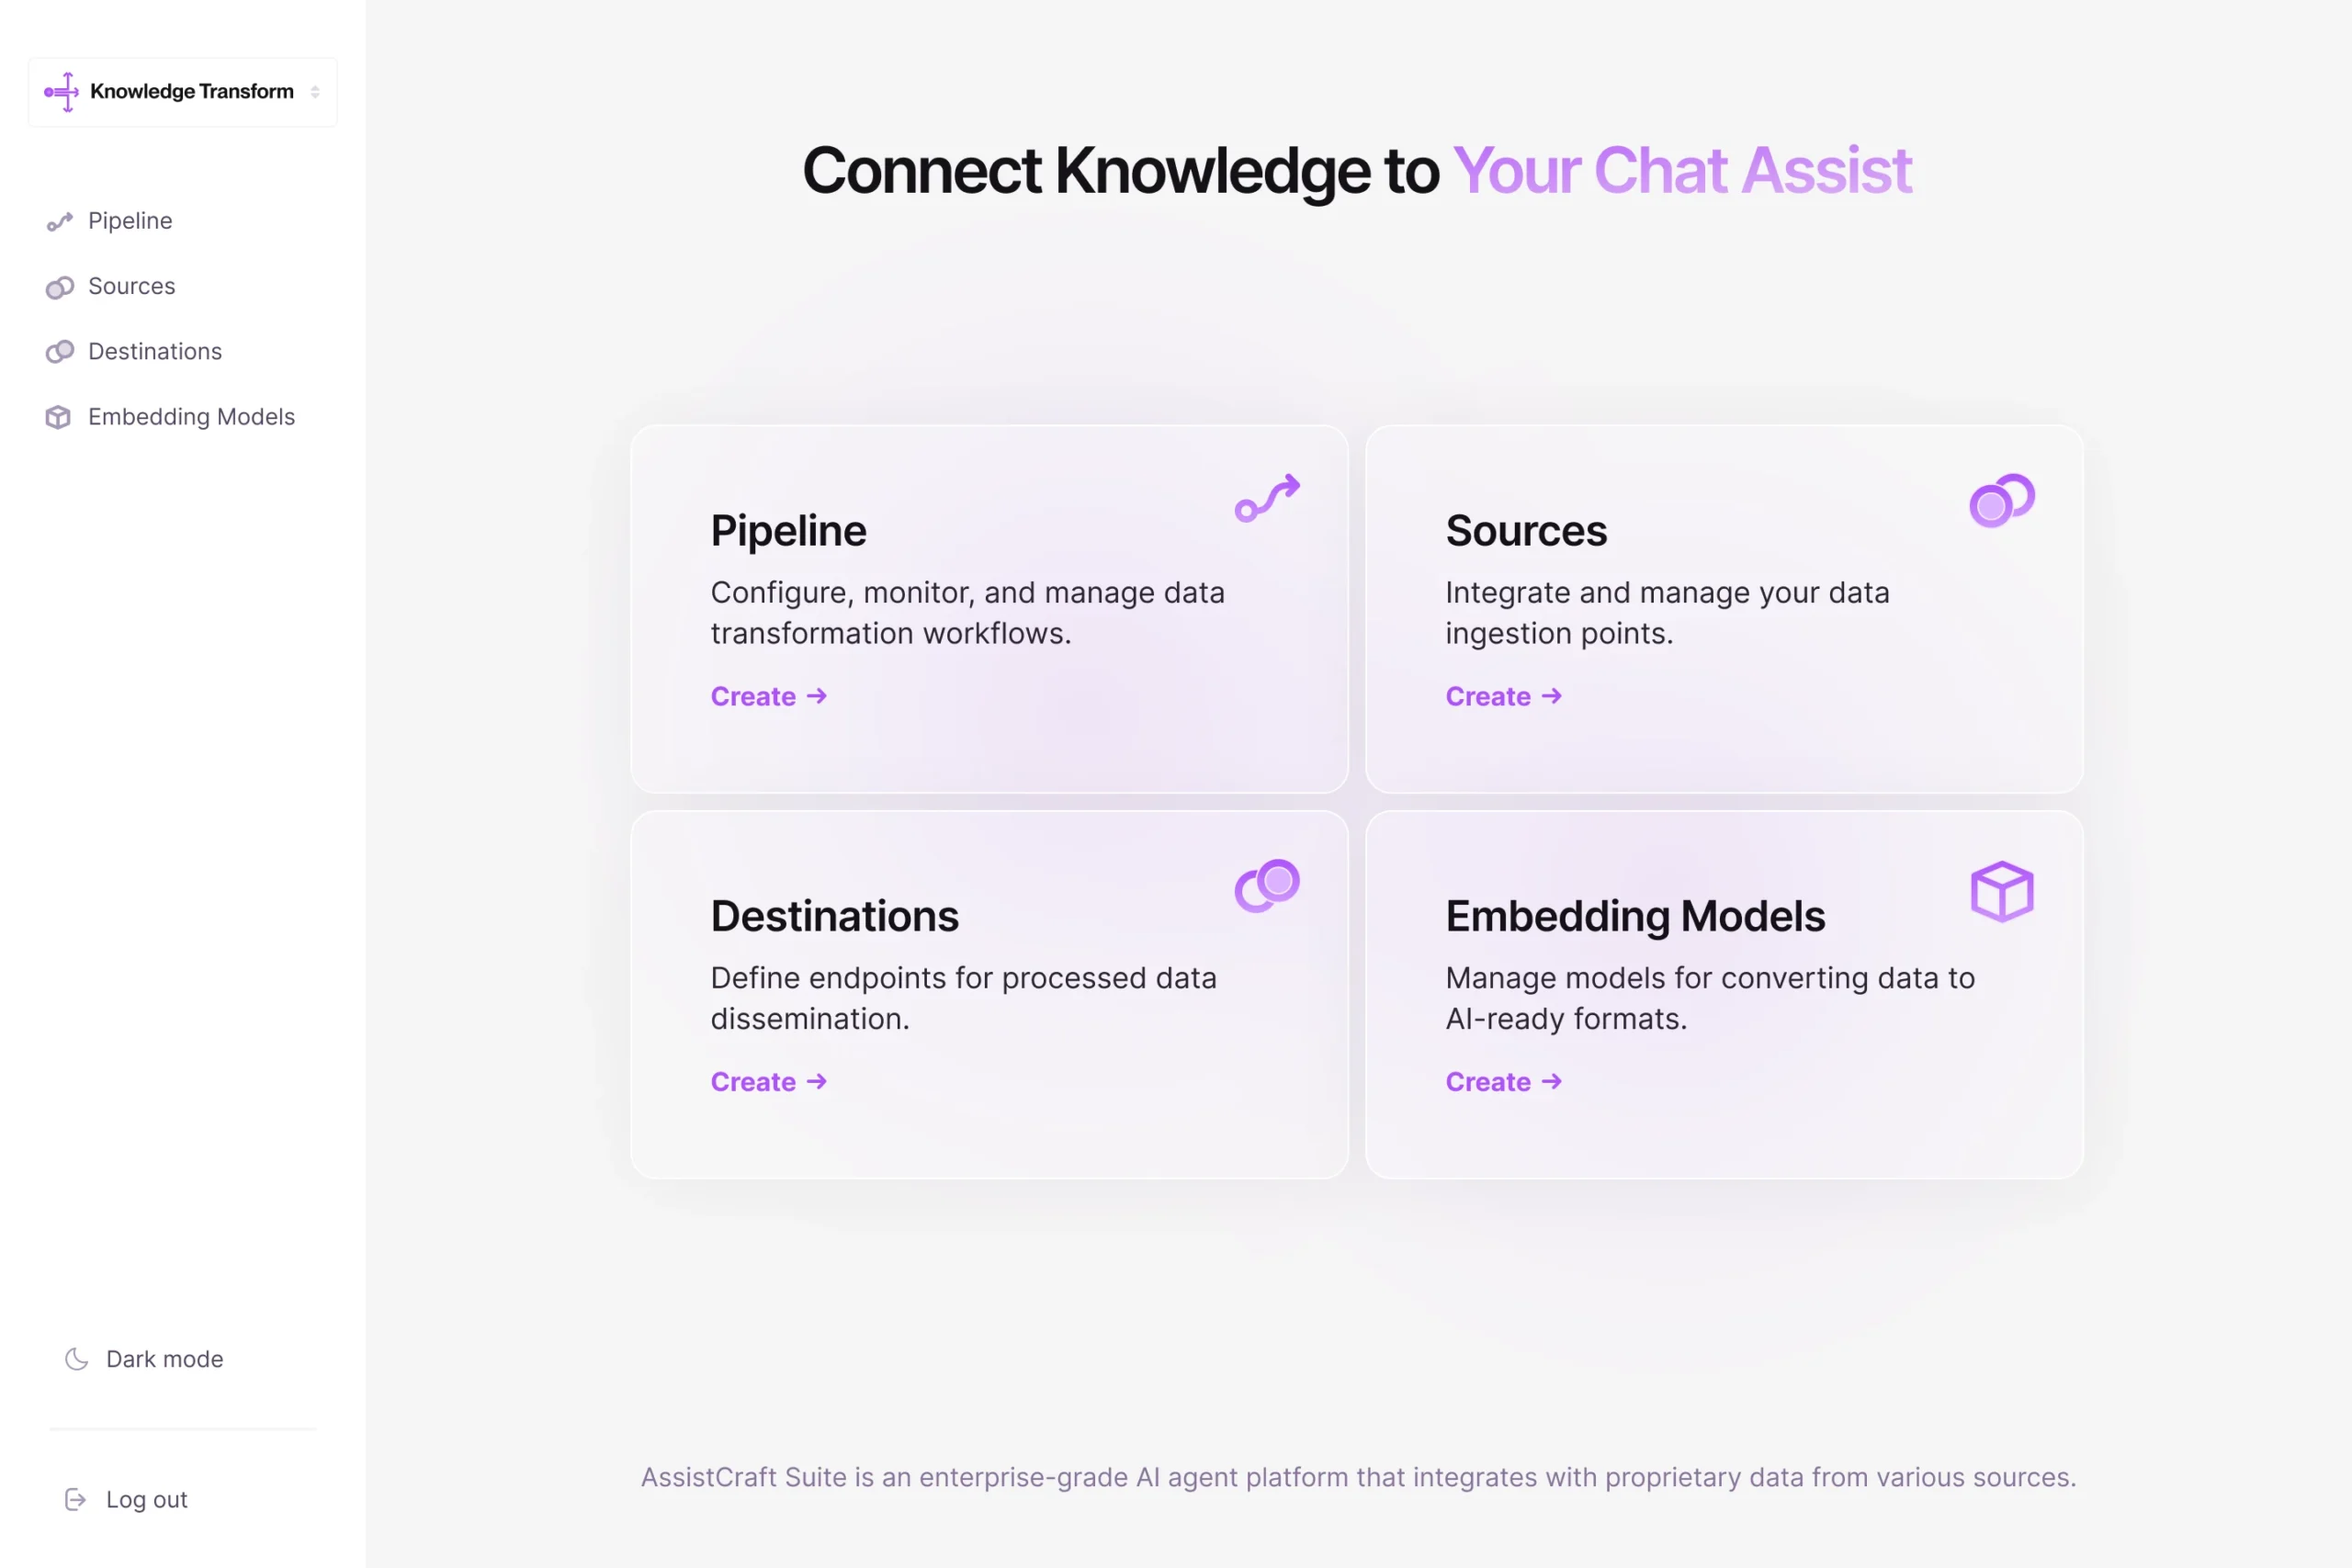The height and width of the screenshot is (1568, 2352).
Task: Go to Embedding Models in the sidebar
Action: tap(191, 417)
